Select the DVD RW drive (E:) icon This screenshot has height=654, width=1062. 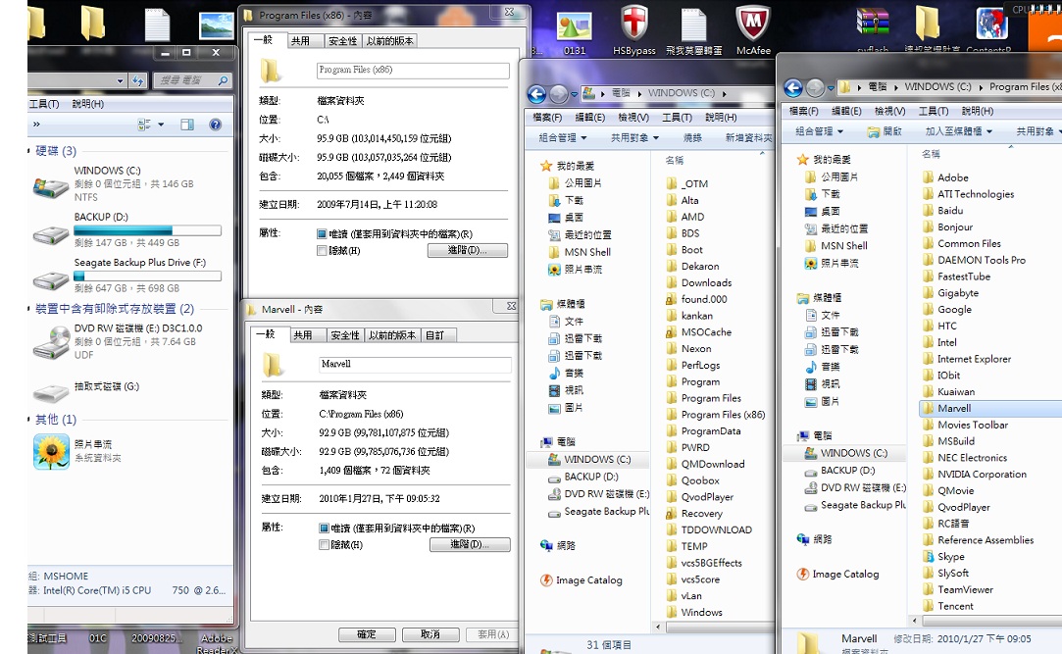coord(51,341)
